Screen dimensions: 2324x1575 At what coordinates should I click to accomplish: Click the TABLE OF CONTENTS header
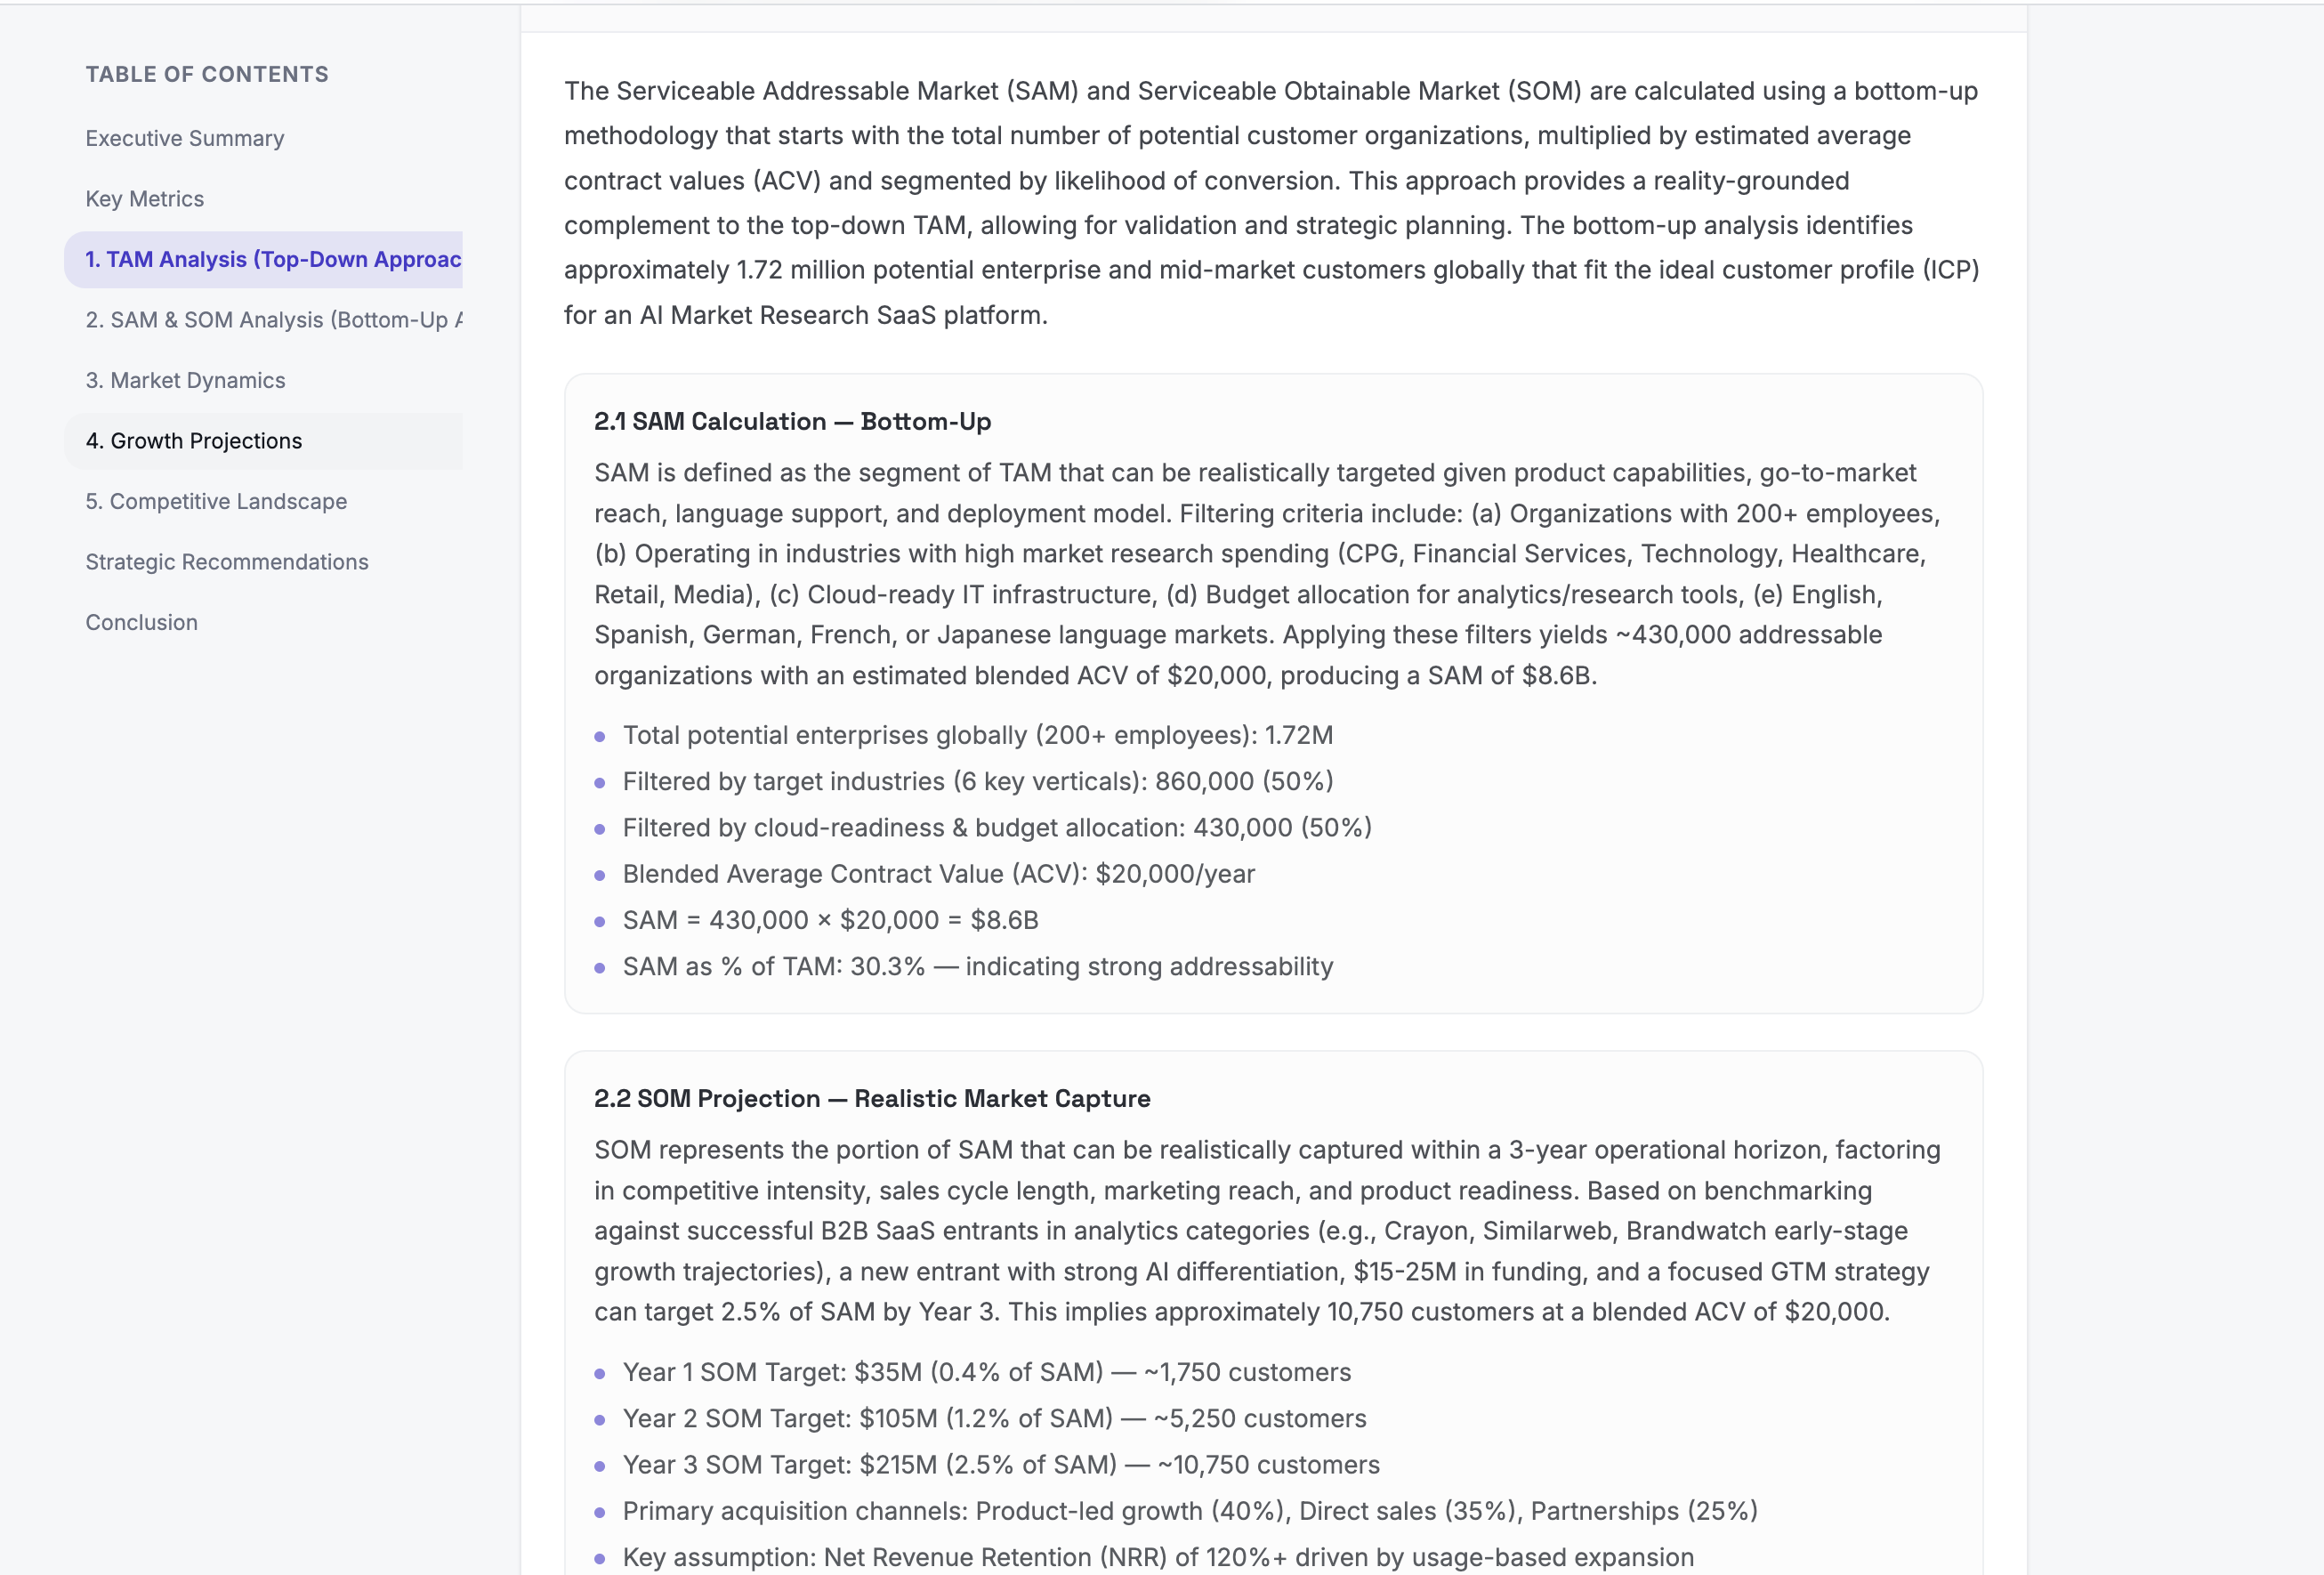206,73
